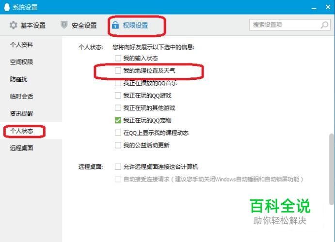The width and height of the screenshot is (335, 242).
Task: Enable 我的输入状态 checkbox
Action: click(x=118, y=58)
